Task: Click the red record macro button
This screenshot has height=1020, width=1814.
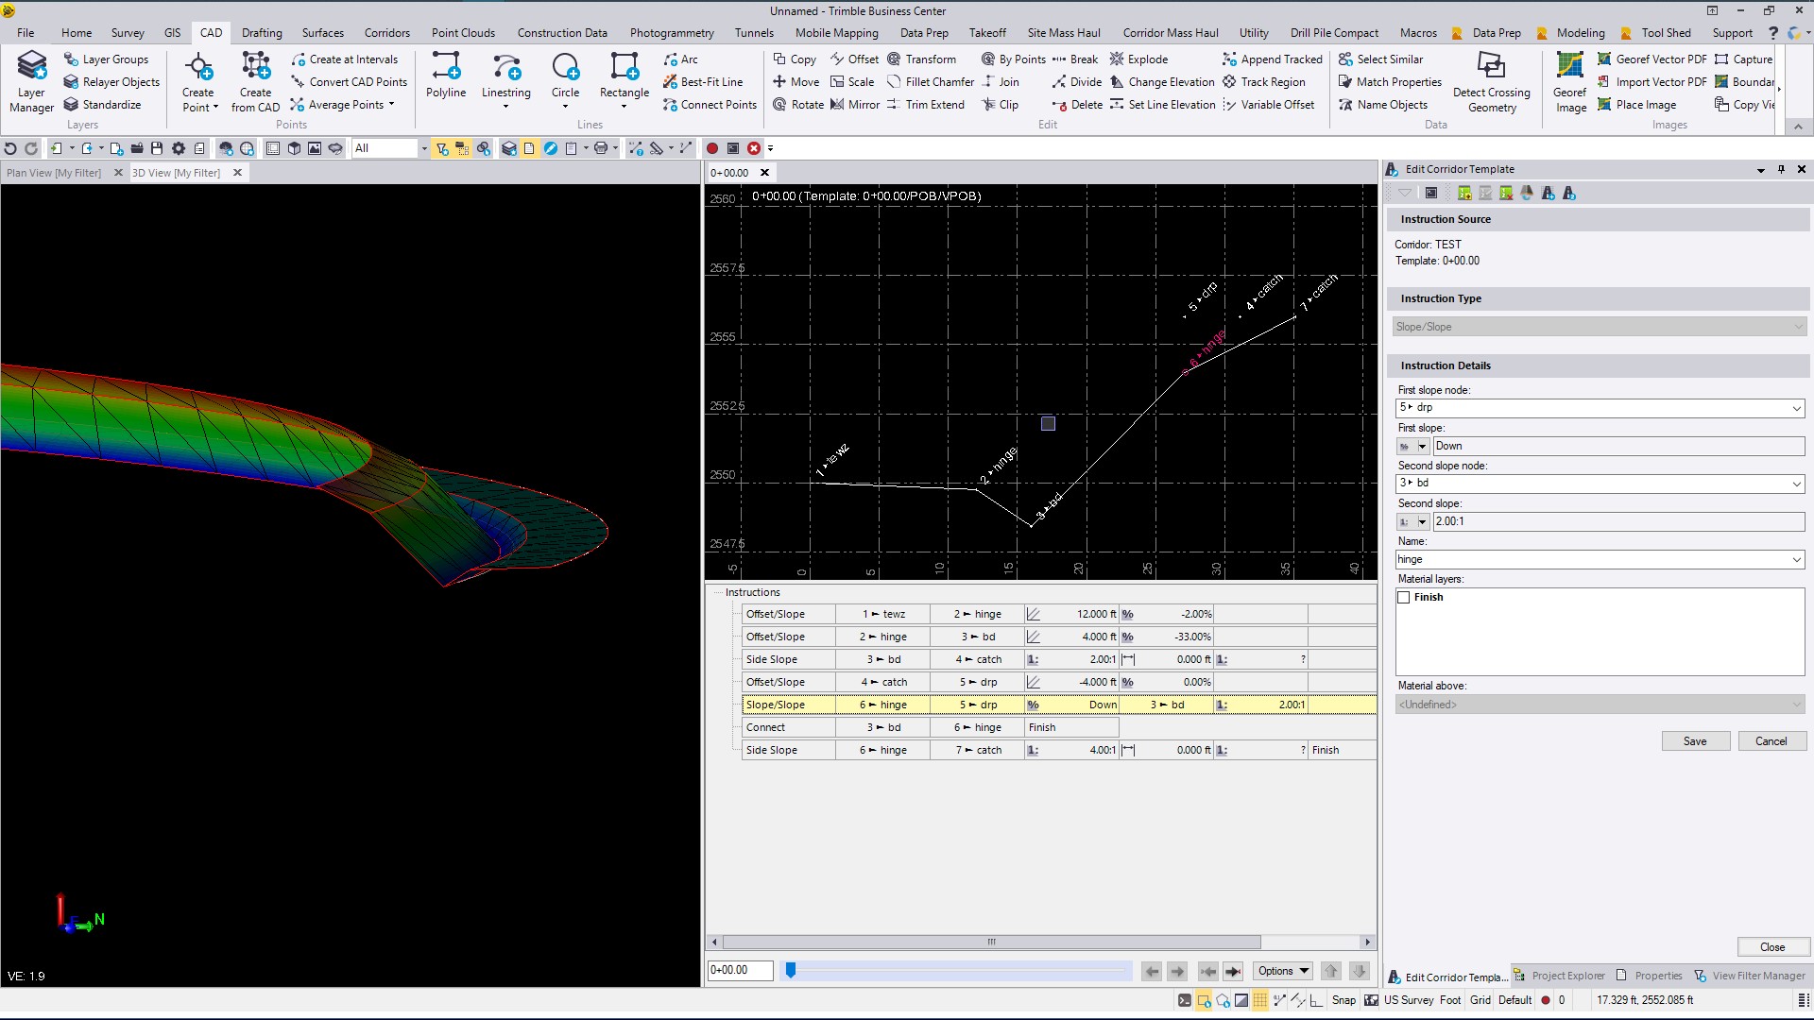Action: (x=712, y=148)
